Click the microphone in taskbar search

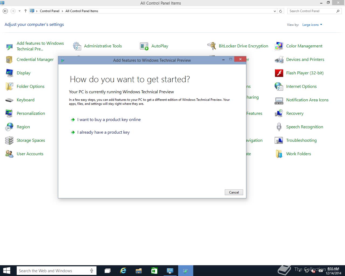(x=92, y=271)
